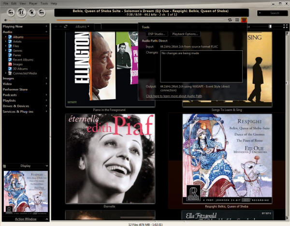Close the orange DSP audio path indicator

point(244,20)
